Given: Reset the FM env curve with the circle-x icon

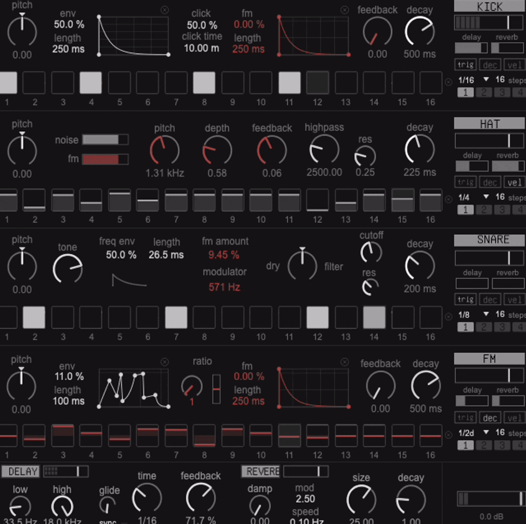Looking at the screenshot, I should 165,362.
